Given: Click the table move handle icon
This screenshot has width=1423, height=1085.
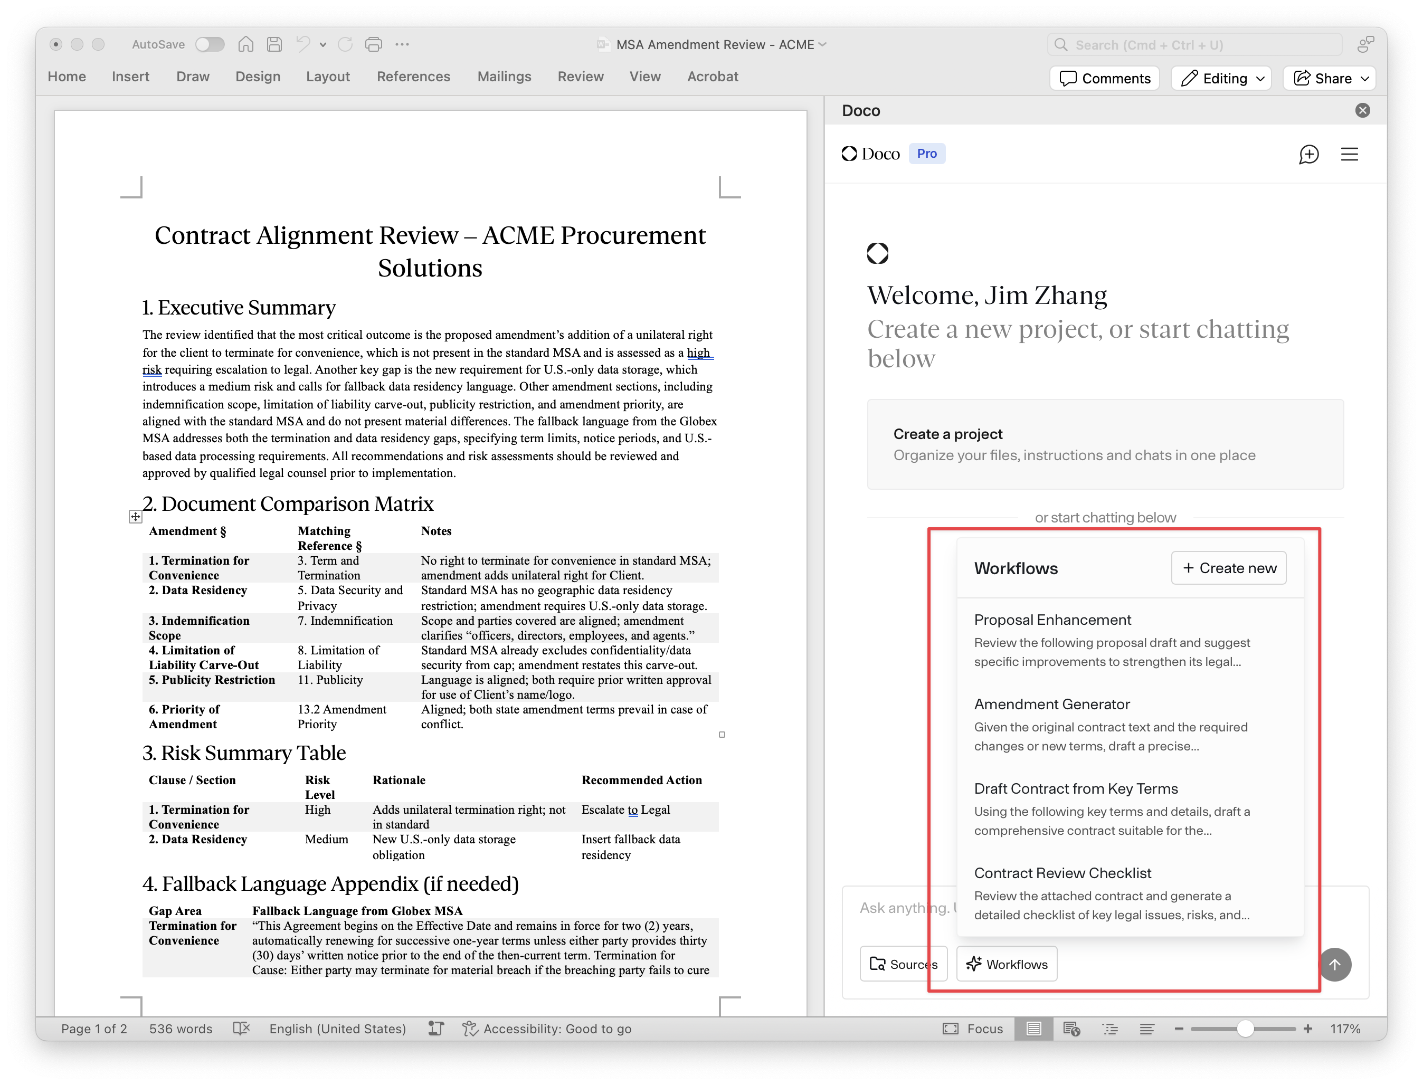Looking at the screenshot, I should (135, 517).
